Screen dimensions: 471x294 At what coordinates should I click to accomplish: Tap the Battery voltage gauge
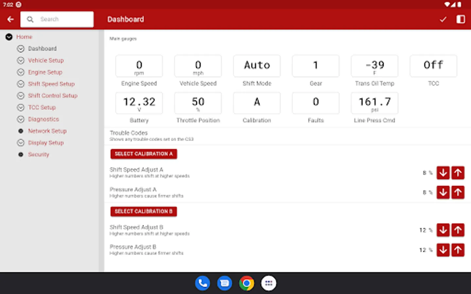click(139, 103)
